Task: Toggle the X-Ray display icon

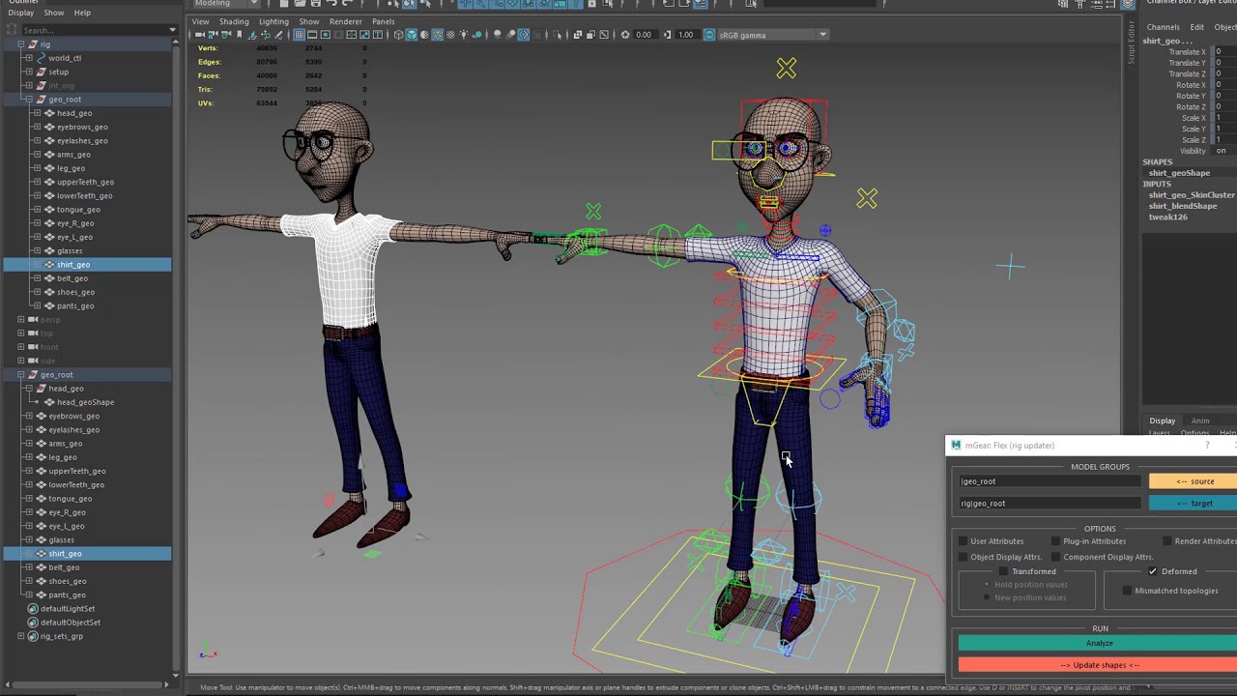Action: (x=578, y=35)
